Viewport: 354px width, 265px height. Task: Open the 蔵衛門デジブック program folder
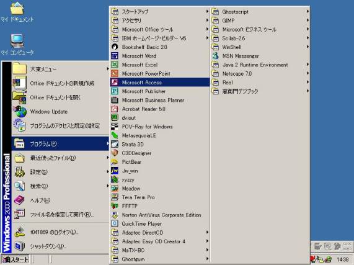[x=260, y=91]
